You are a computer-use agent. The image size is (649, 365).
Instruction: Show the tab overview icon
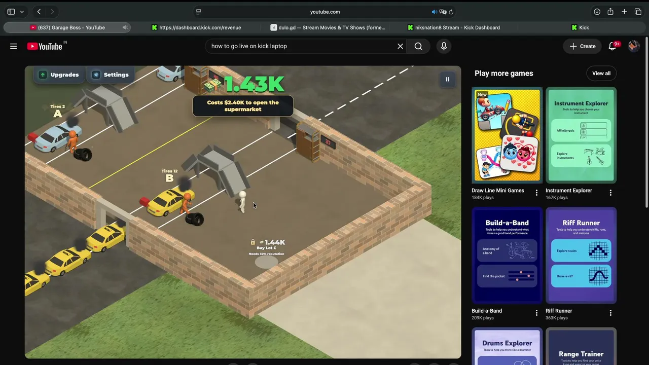pos(638,12)
